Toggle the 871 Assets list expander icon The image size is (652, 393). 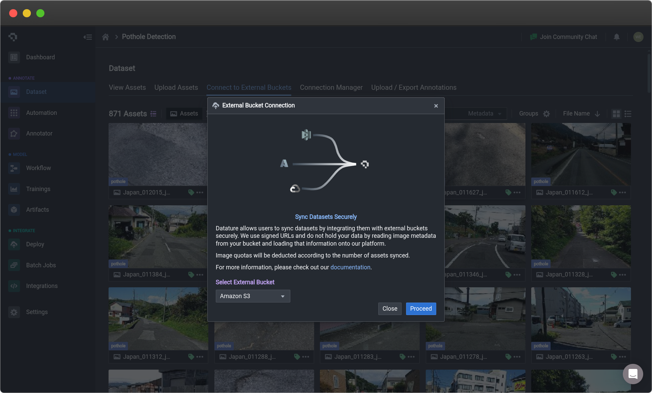[153, 114]
